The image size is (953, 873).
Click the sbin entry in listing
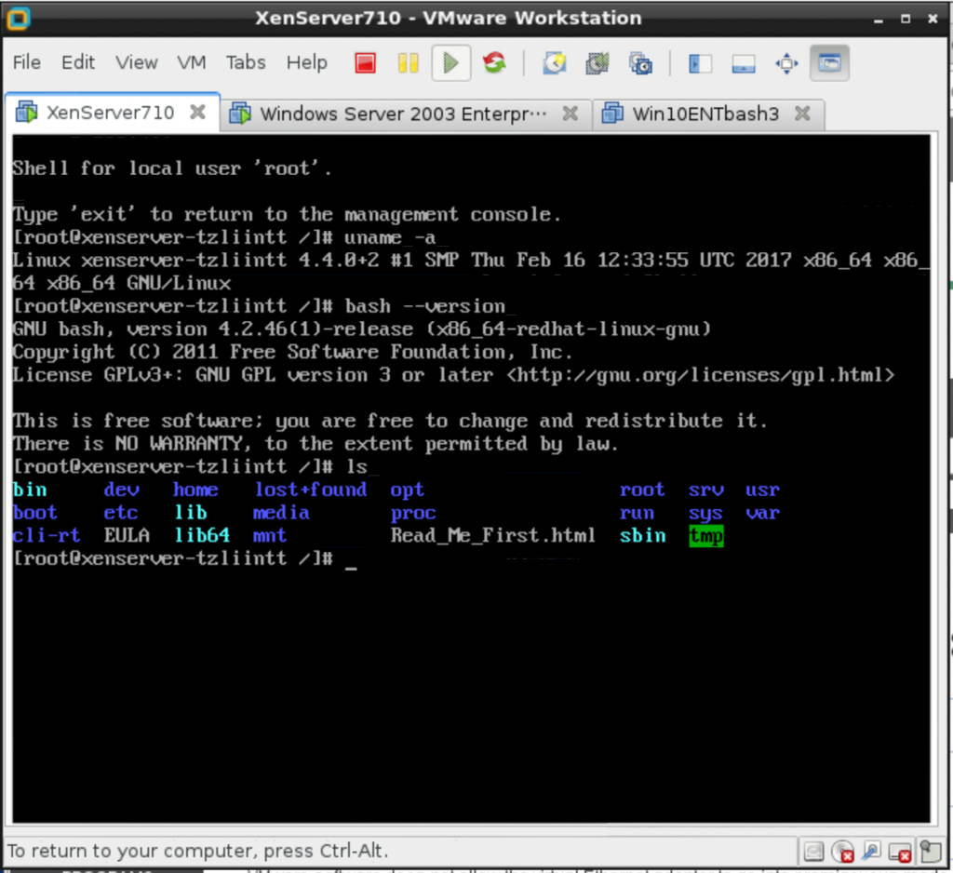(642, 535)
